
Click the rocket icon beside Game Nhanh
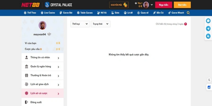tap(169, 13)
